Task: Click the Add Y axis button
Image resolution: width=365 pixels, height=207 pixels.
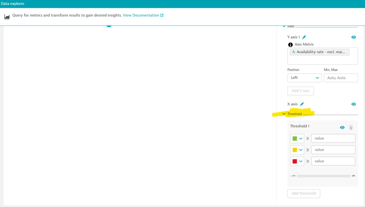Action: pyautogui.click(x=300, y=91)
